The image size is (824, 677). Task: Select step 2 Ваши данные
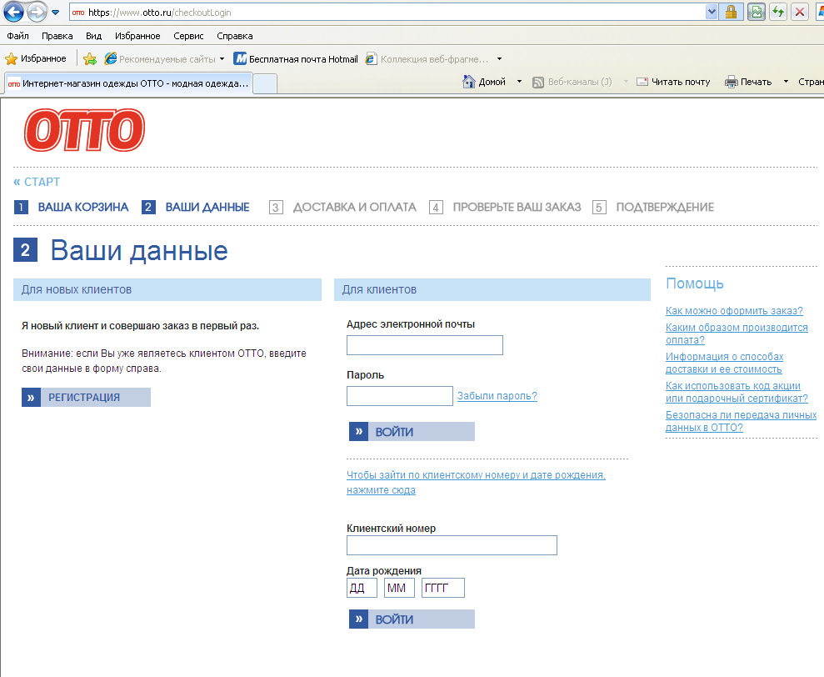tap(196, 208)
